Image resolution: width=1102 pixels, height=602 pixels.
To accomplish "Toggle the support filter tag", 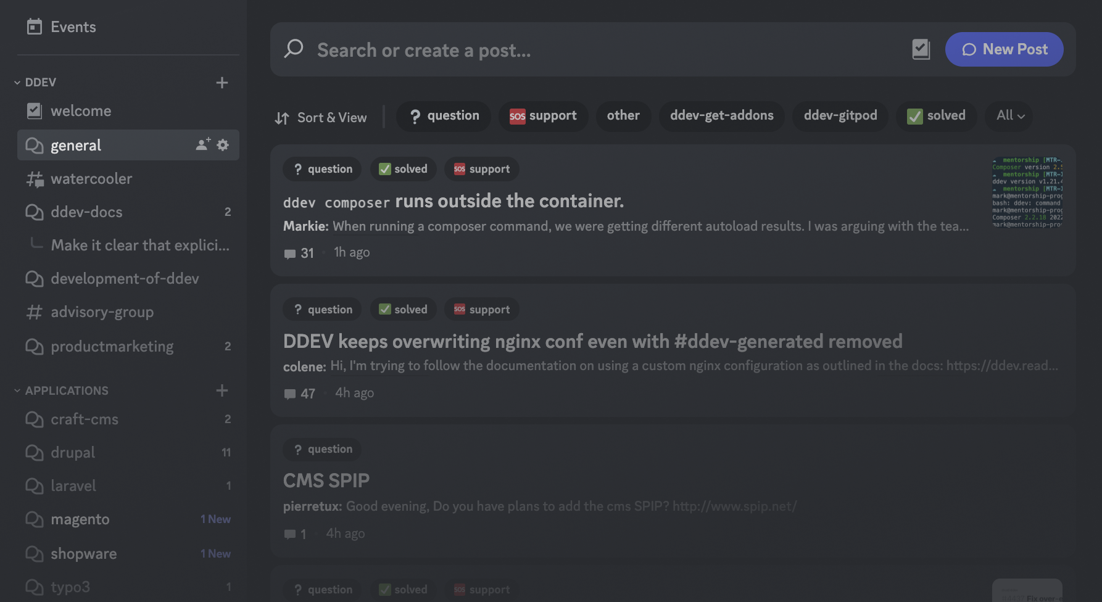I will [543, 115].
